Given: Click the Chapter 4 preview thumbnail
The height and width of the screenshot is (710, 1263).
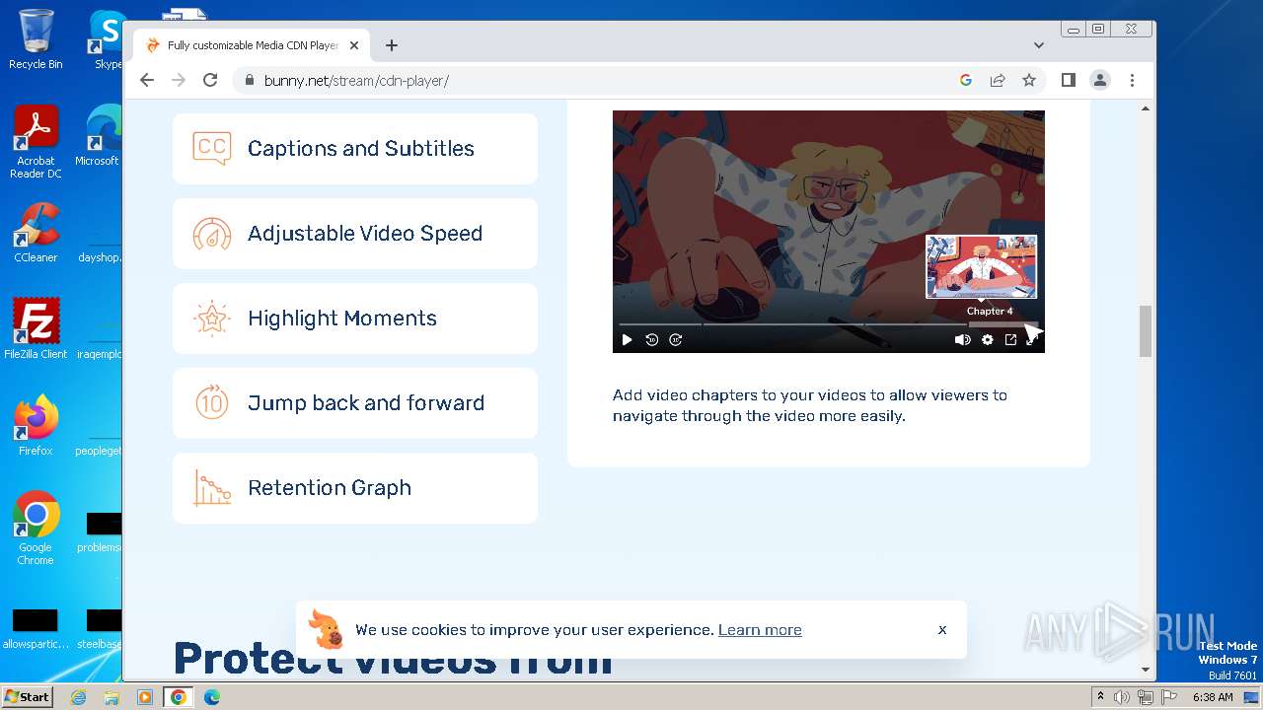Looking at the screenshot, I should coord(981,266).
